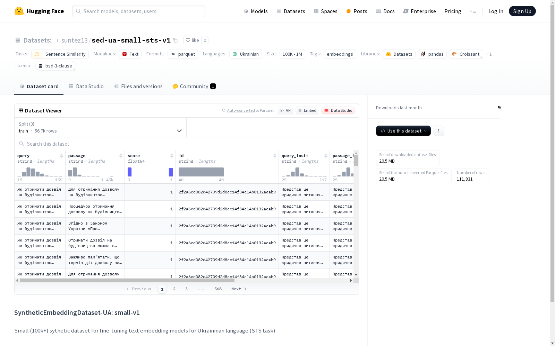Click the score histogram bar for 1
The width and height of the screenshot is (555, 346).
point(171,172)
